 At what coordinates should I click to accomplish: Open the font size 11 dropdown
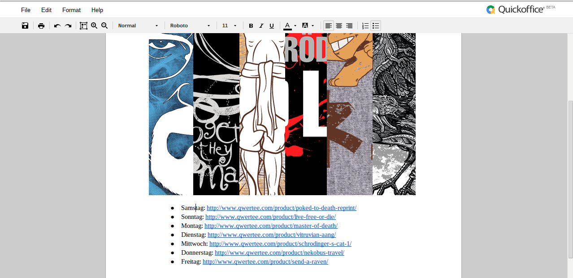tap(230, 26)
